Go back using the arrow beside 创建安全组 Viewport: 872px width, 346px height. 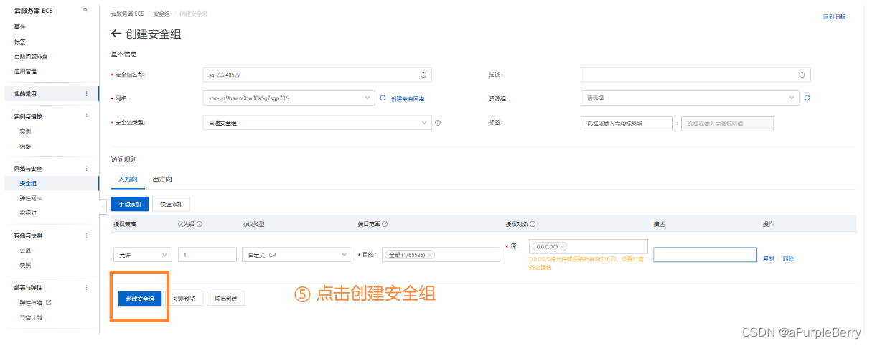click(x=116, y=34)
